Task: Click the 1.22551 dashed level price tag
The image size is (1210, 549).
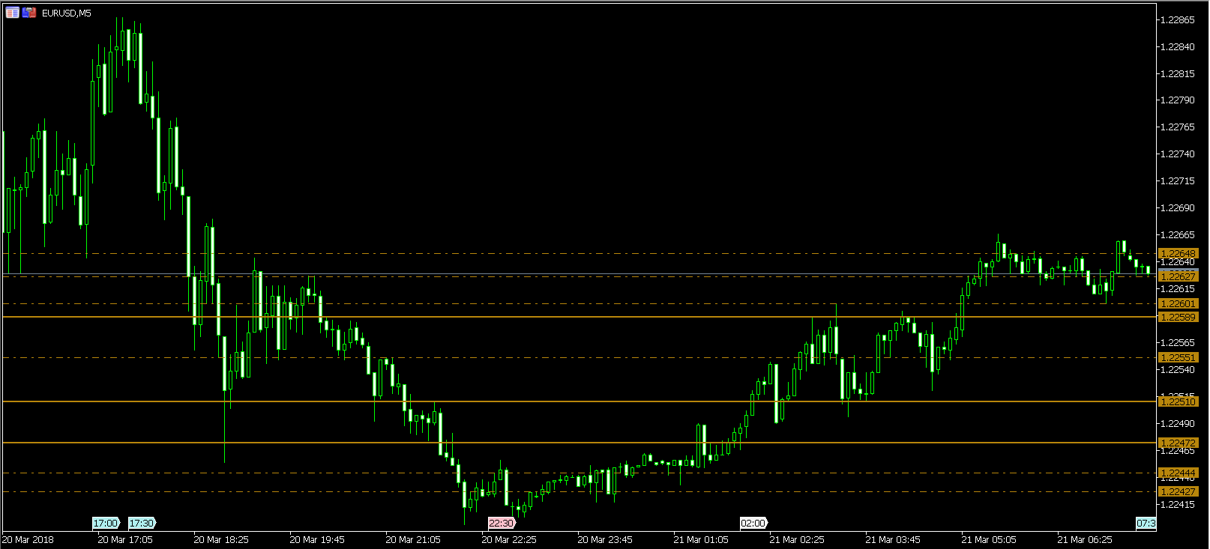Action: point(1178,357)
